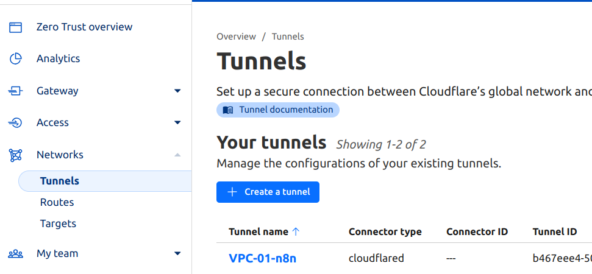Click the Access sidebar icon
592x274 pixels.
coord(15,123)
